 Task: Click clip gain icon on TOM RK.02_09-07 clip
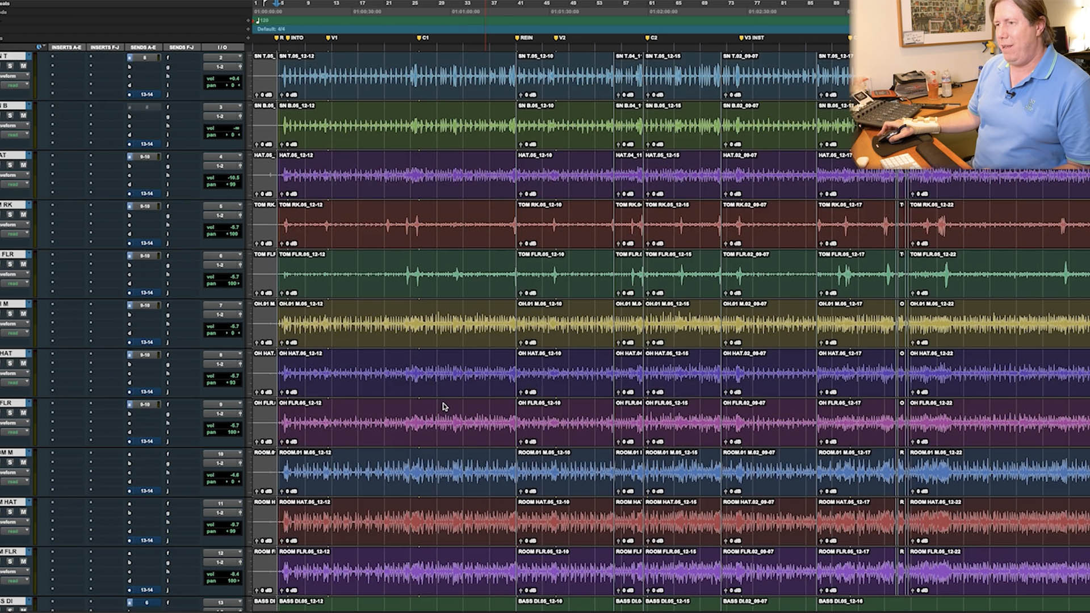click(726, 243)
